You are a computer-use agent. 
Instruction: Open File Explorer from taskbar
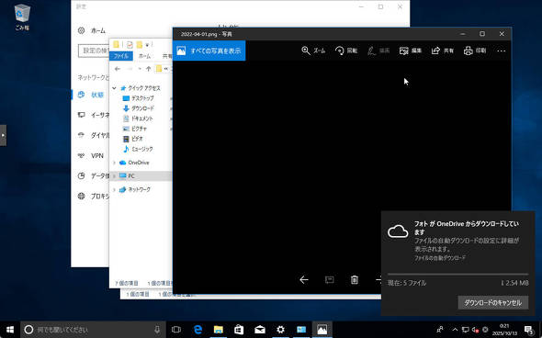click(218, 330)
